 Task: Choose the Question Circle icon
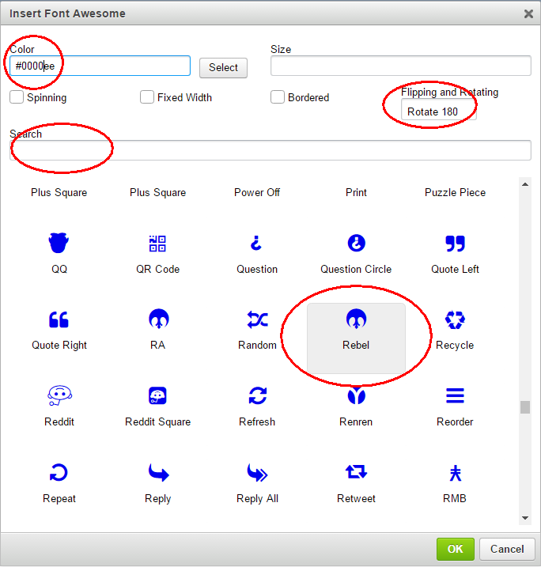click(x=356, y=244)
